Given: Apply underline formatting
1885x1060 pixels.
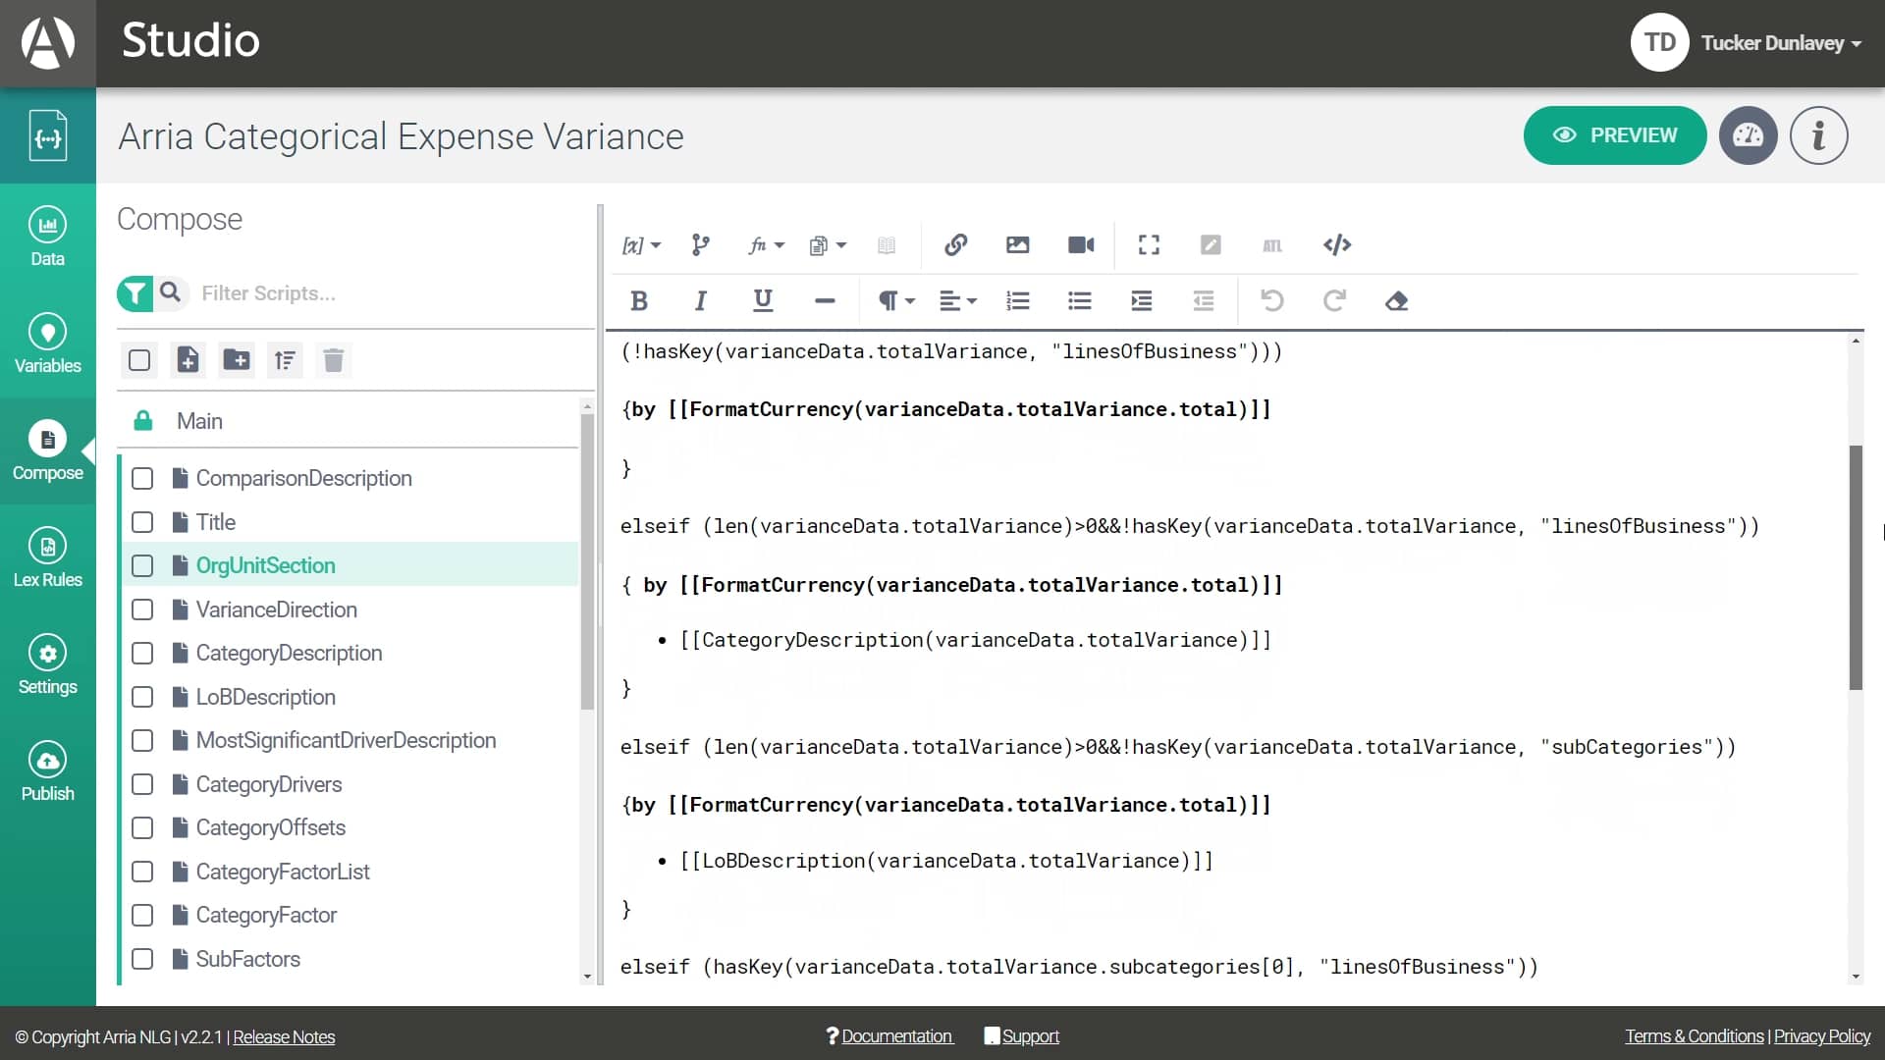Looking at the screenshot, I should tap(763, 301).
